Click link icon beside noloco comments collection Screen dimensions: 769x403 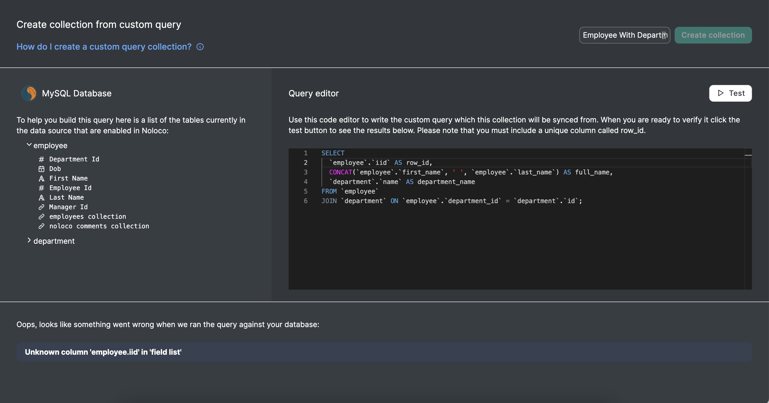(x=41, y=226)
